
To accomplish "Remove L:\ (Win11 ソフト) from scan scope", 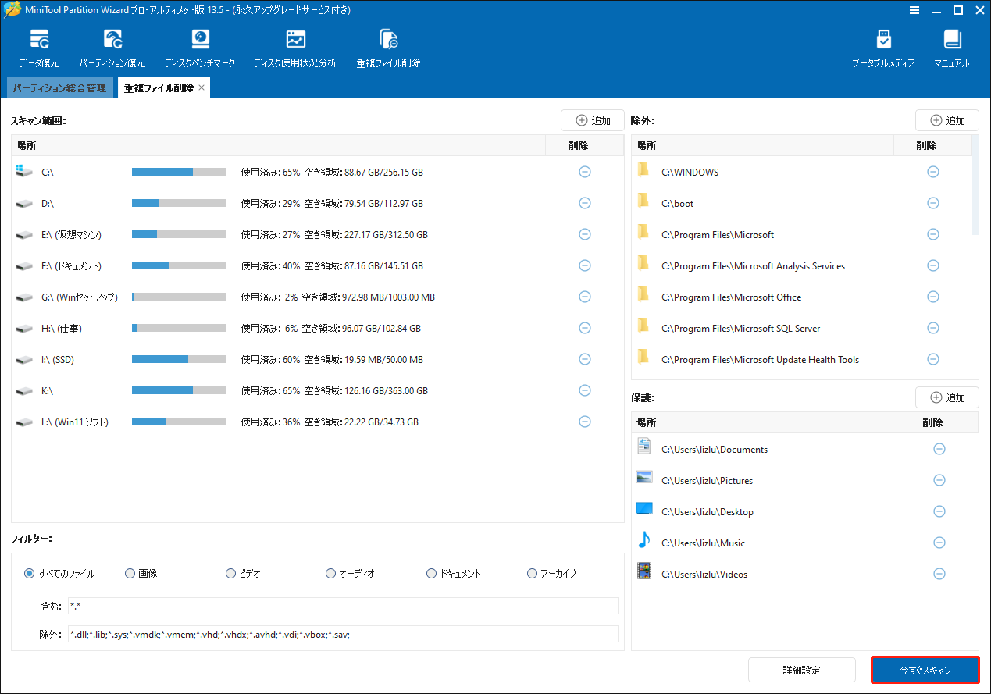I will pyautogui.click(x=585, y=422).
